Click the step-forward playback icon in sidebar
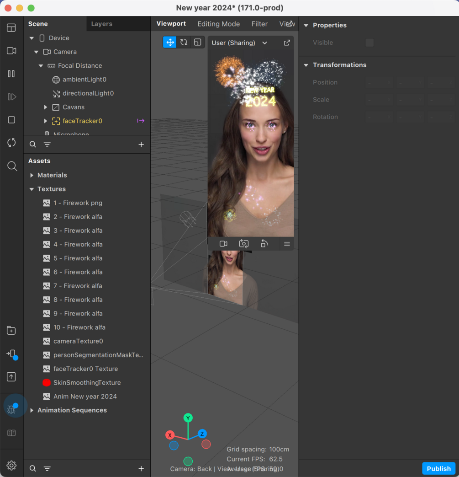Viewport: 459px width, 477px height. pos(11,97)
